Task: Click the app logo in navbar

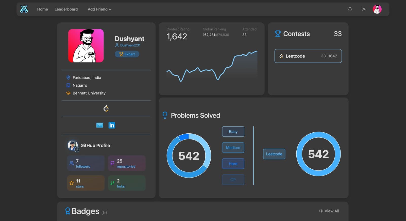Action: [24, 9]
